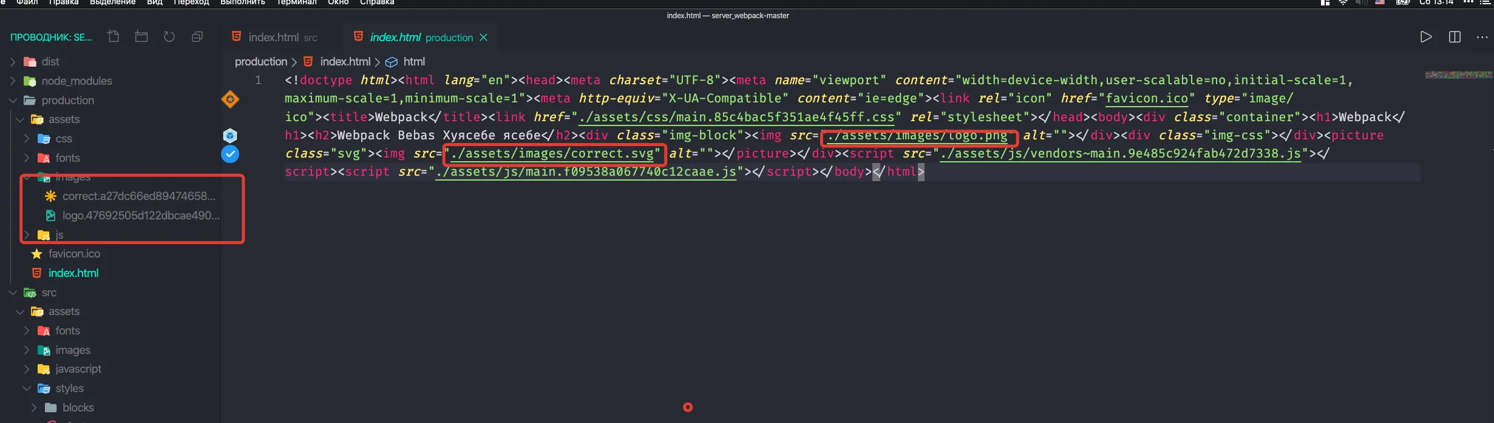
Task: Expand the node_modules folder
Action: click(x=12, y=81)
